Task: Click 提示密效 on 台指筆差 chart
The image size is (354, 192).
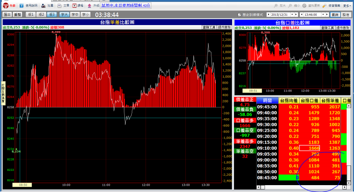Action: tap(224, 28)
